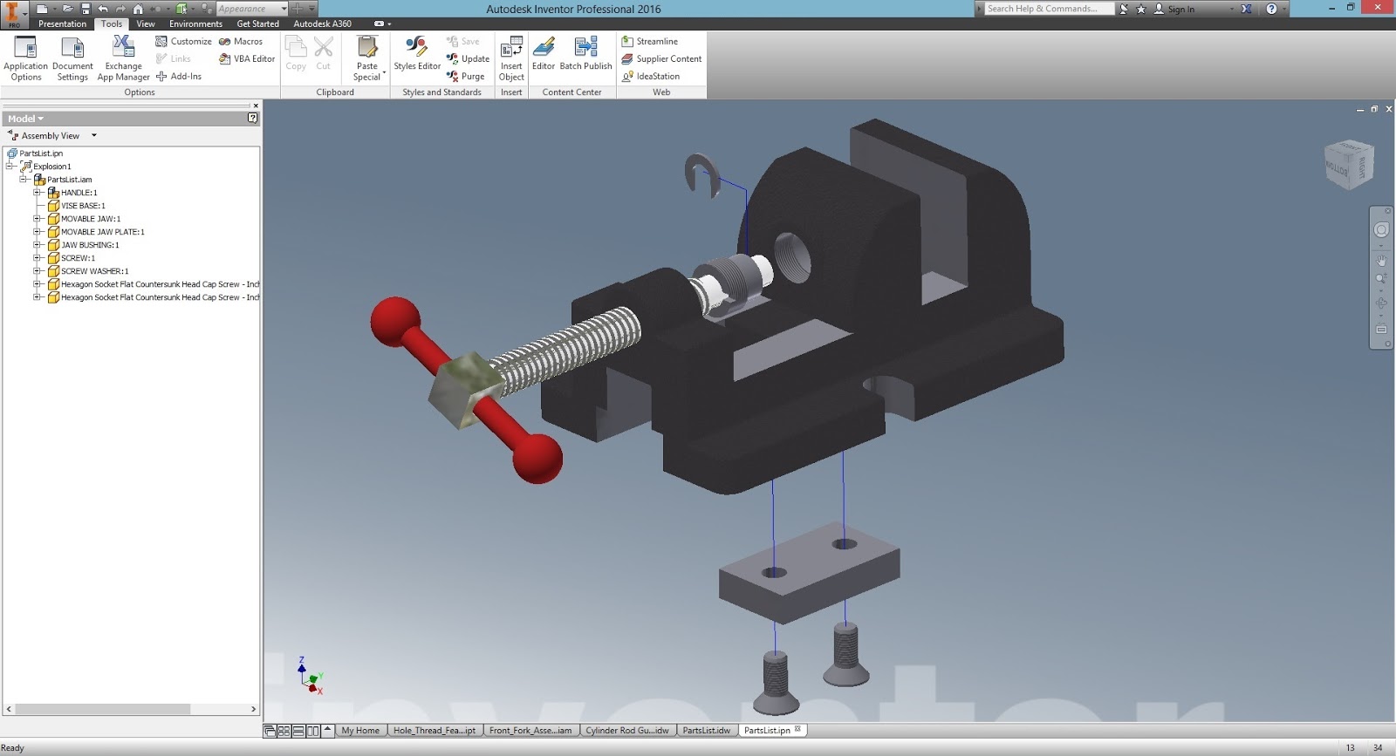
Task: Click the Search Help & Commands field
Action: [1050, 9]
